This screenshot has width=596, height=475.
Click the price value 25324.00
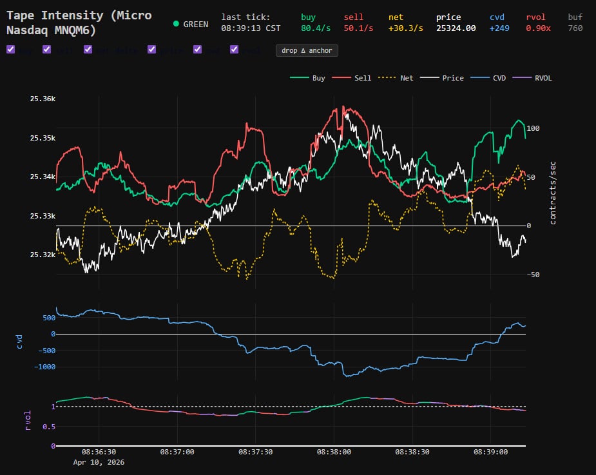click(x=456, y=28)
